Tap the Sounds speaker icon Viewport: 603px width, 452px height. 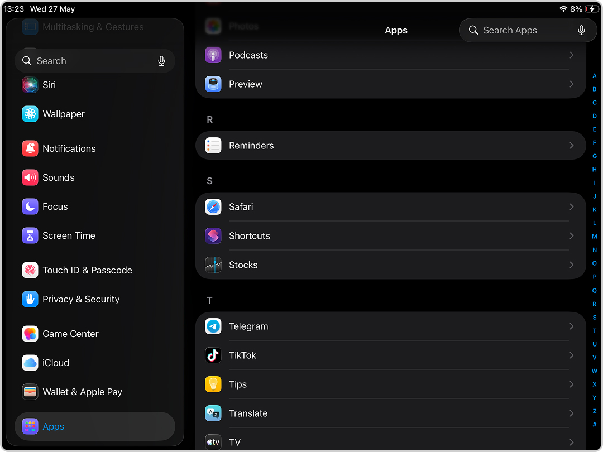tap(30, 177)
